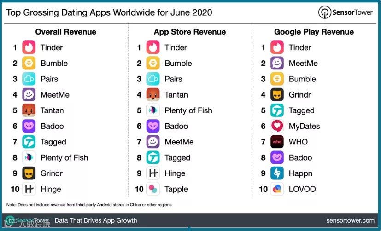
Task: Click the Grindr icon under Google Play Revenue
Action: coord(277,95)
